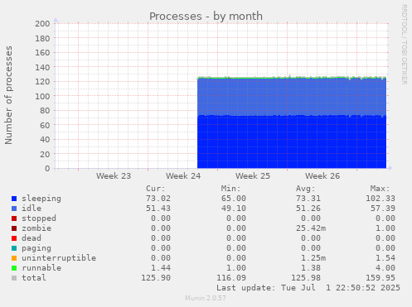Click total average value 125.98
The width and height of the screenshot is (412, 307).
tap(306, 278)
